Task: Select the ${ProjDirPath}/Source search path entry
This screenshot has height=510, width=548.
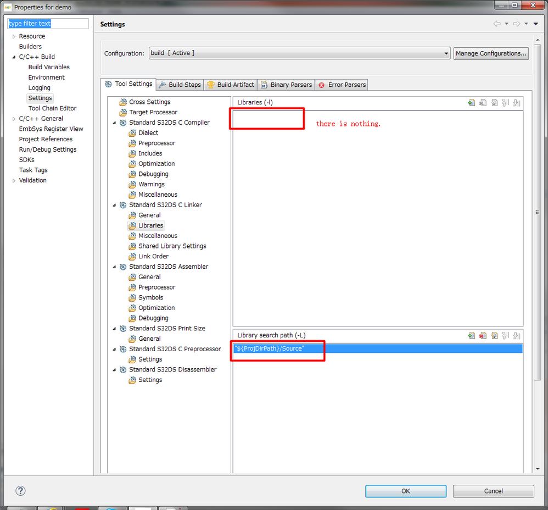Action: (x=378, y=348)
